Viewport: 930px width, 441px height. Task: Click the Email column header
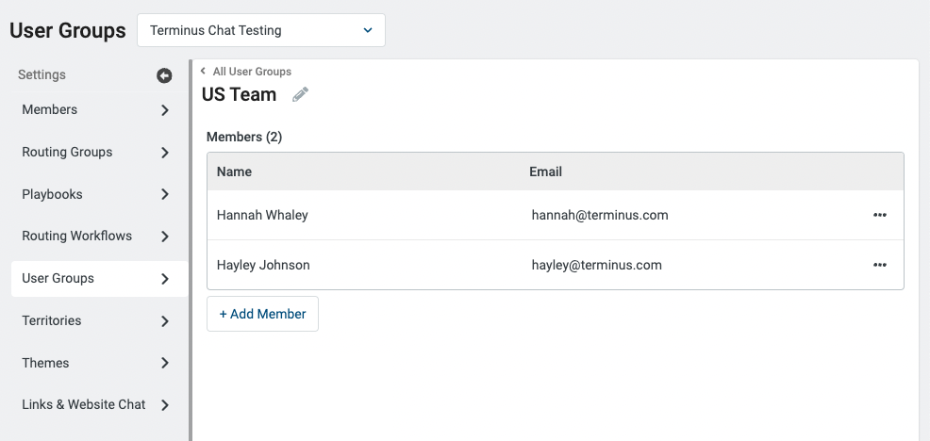546,171
